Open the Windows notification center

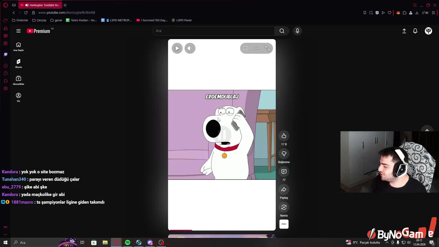pyautogui.click(x=432, y=243)
